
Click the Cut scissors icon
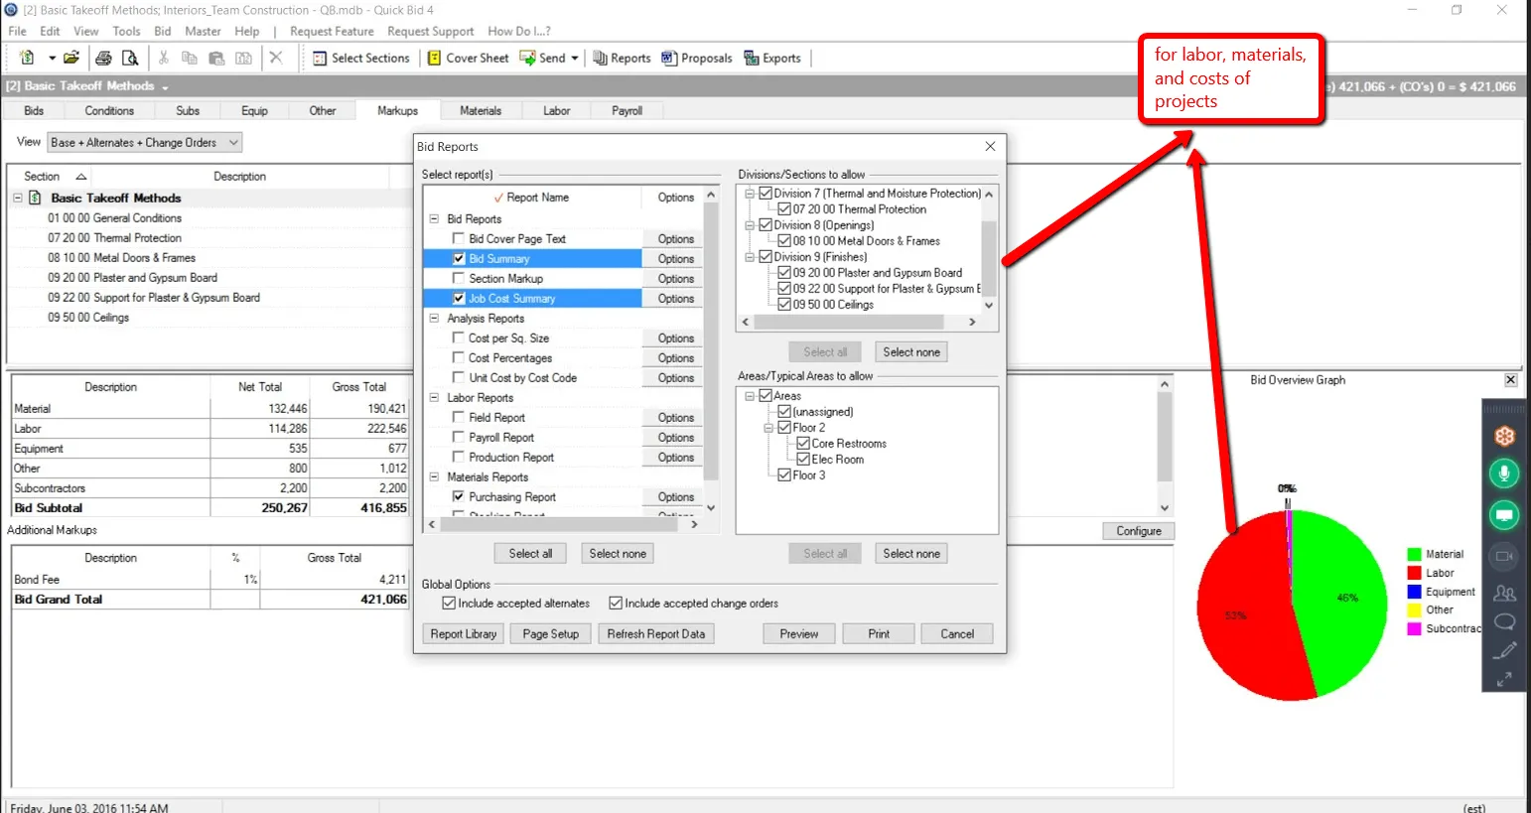(x=164, y=58)
